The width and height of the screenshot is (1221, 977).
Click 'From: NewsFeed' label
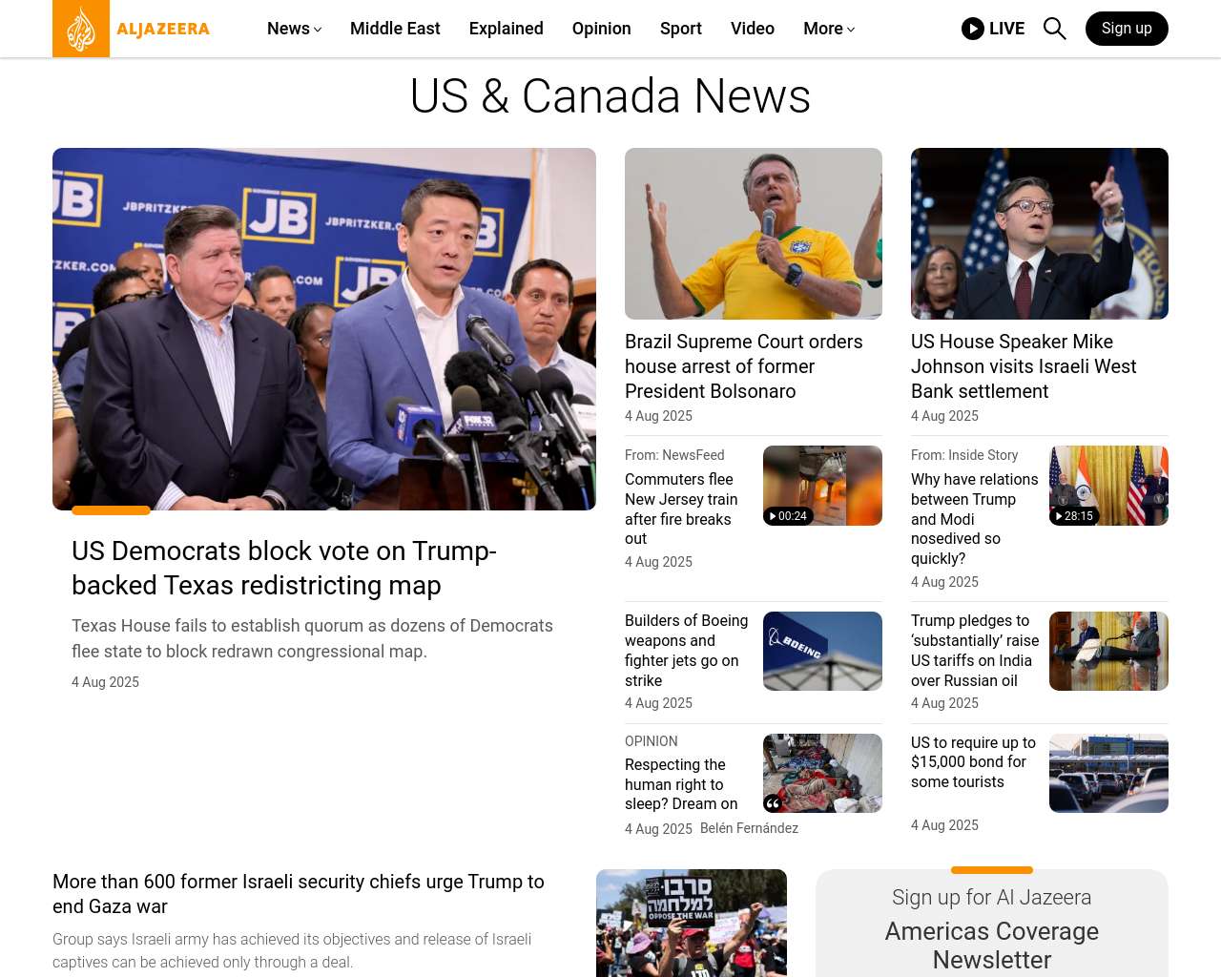coord(674,455)
